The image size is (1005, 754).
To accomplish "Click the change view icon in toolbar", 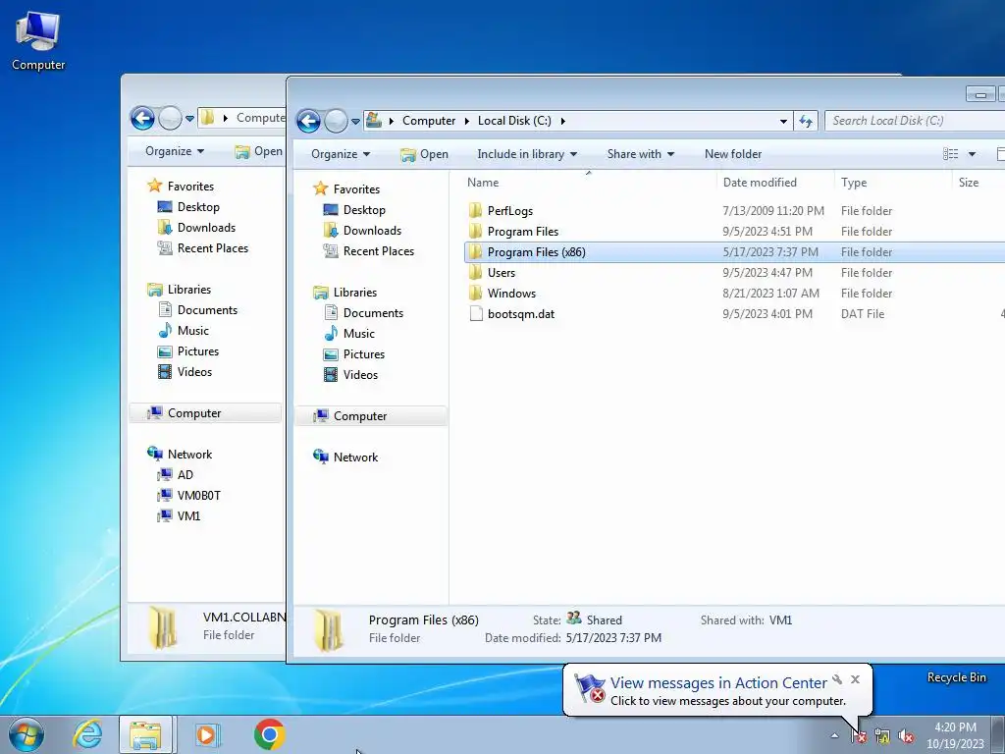I will pos(950,154).
